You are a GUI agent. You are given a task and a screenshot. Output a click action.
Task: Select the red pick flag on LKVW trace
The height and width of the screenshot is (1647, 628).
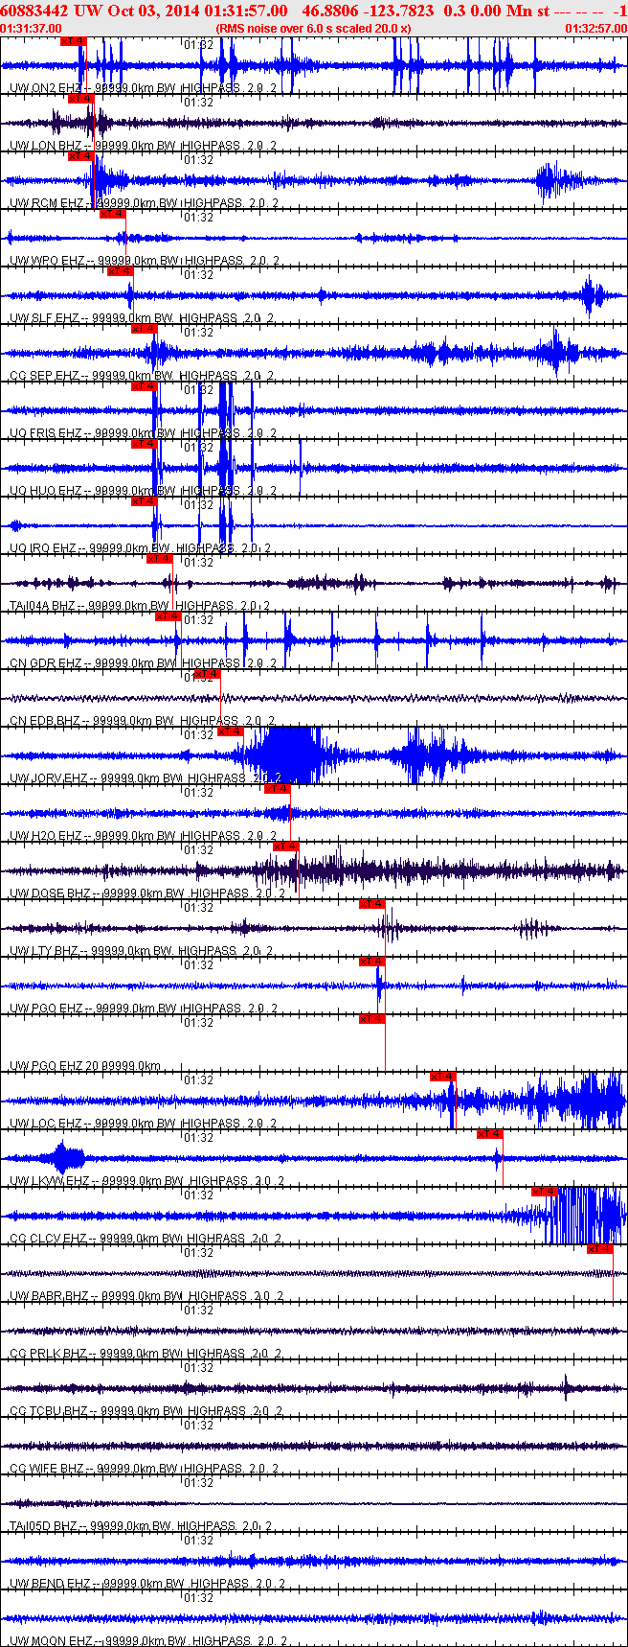490,1134
